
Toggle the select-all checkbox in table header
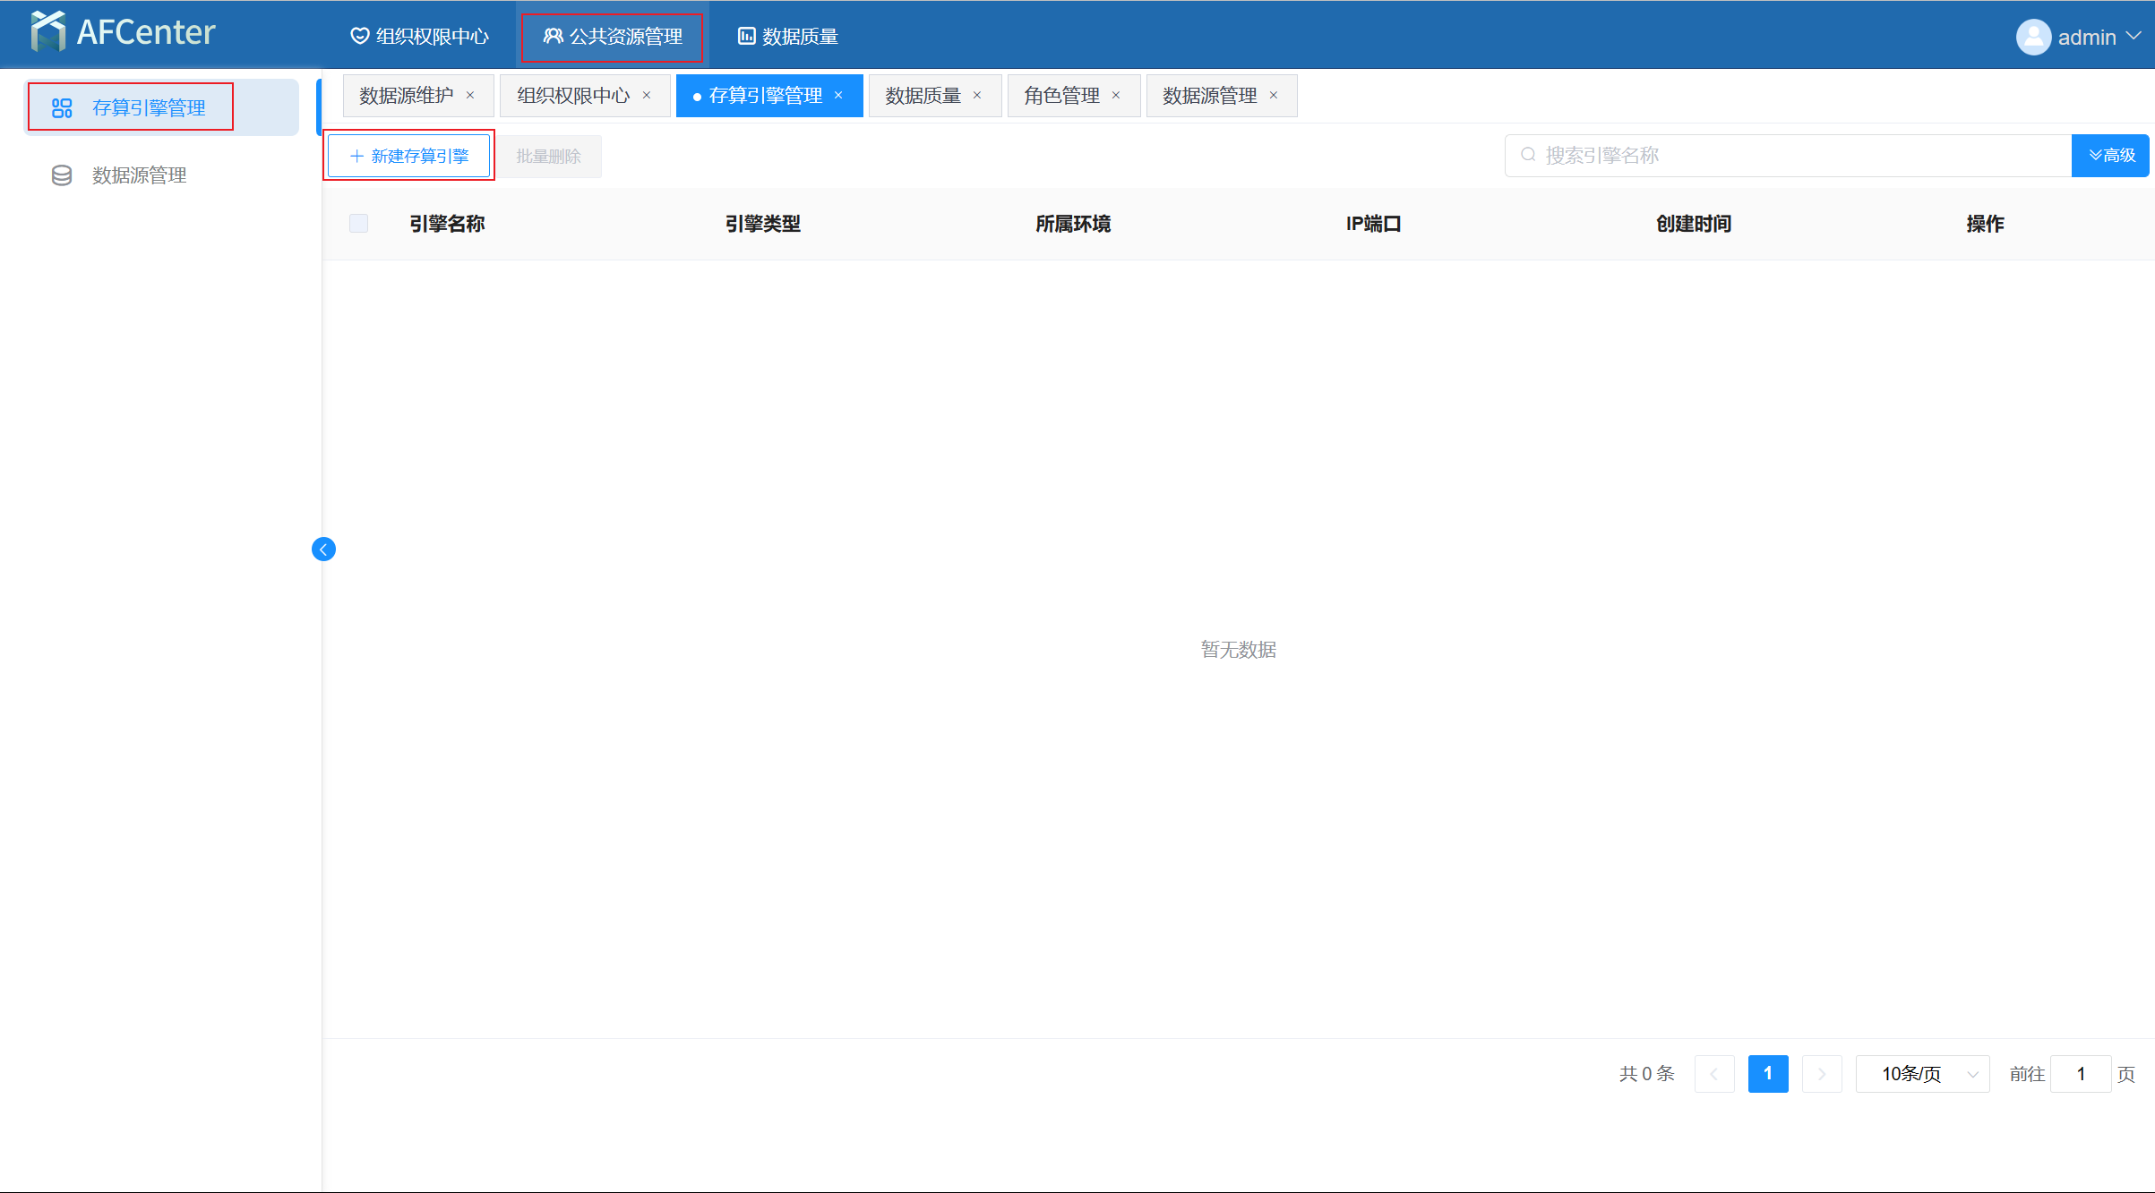click(x=358, y=223)
